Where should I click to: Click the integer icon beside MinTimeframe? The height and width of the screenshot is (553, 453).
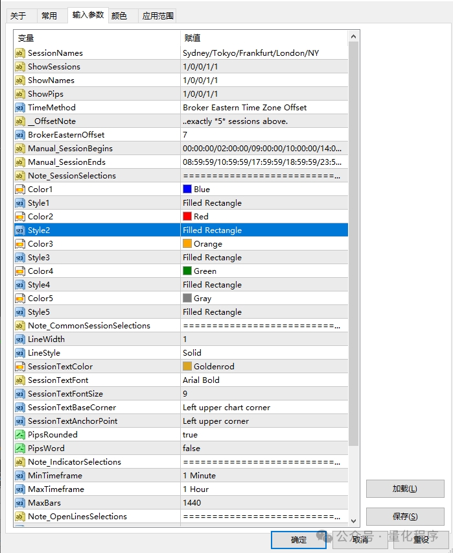[19, 475]
